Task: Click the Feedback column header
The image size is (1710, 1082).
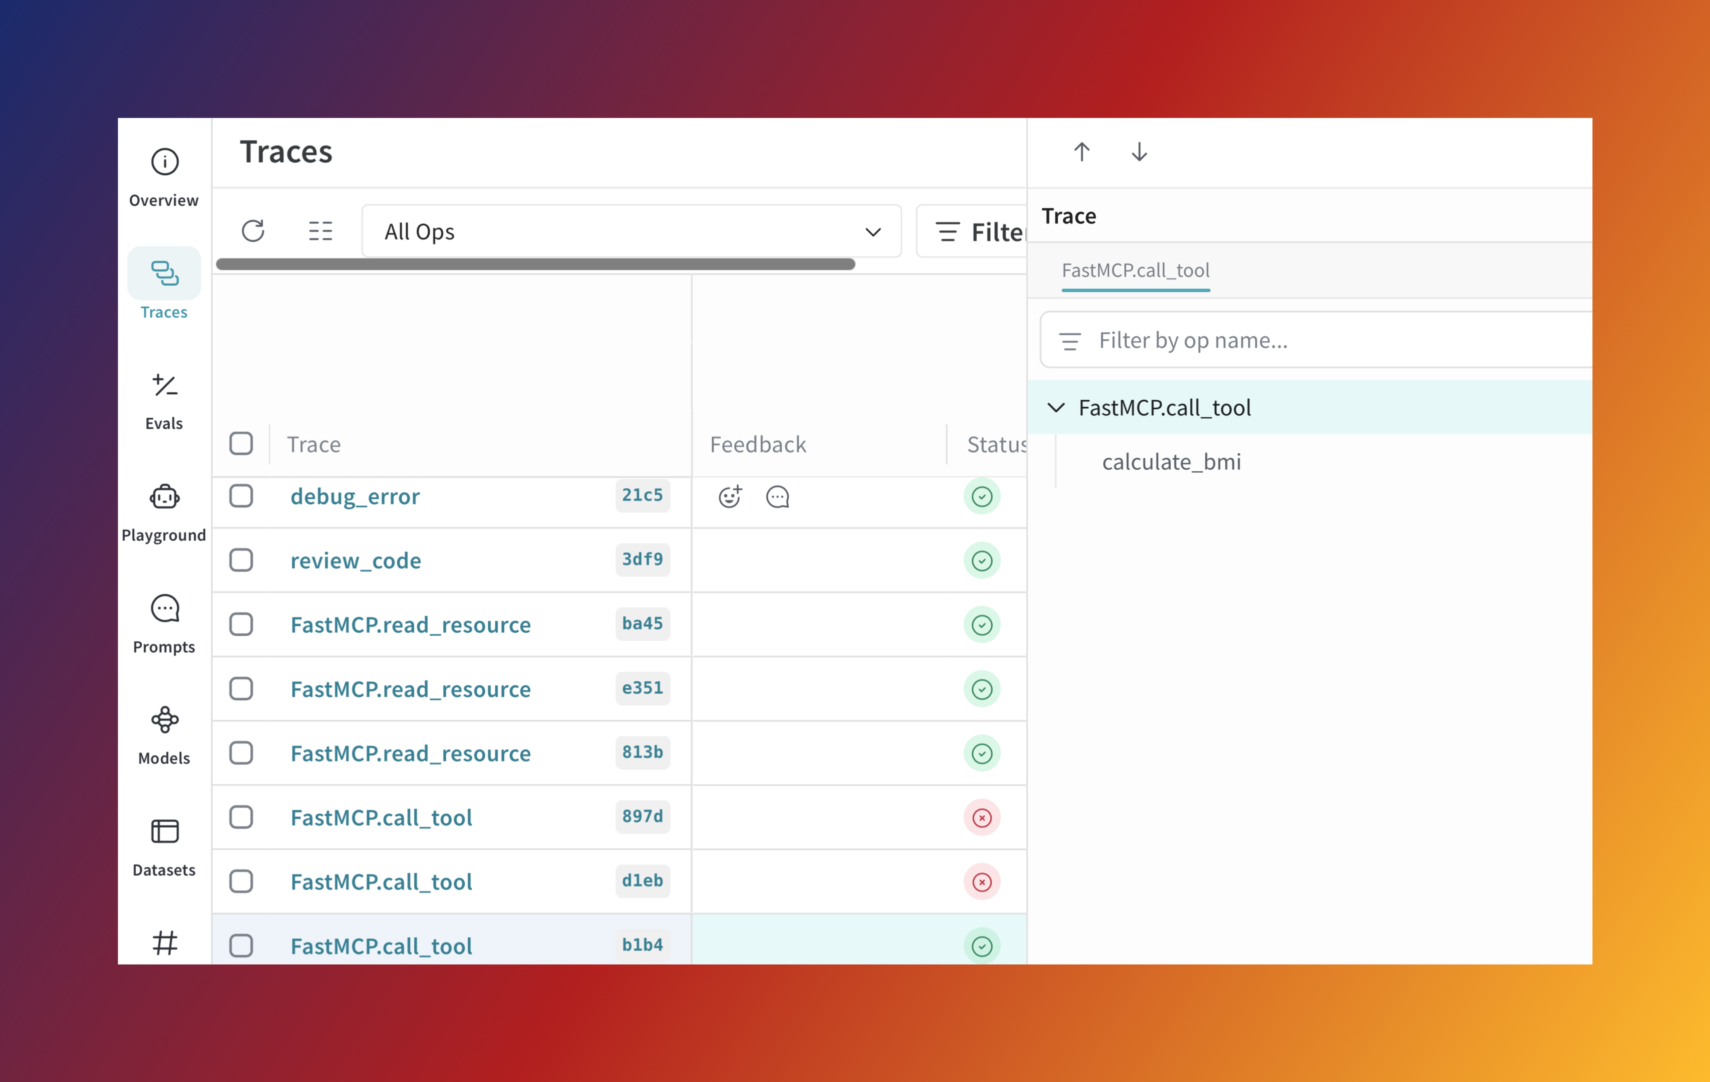Action: click(x=758, y=445)
